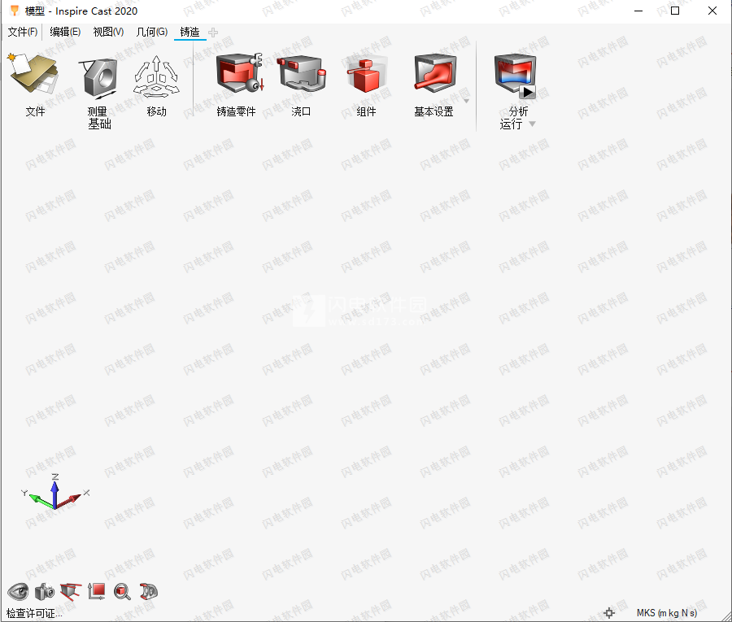Click the 3D display mode icon

(x=149, y=592)
